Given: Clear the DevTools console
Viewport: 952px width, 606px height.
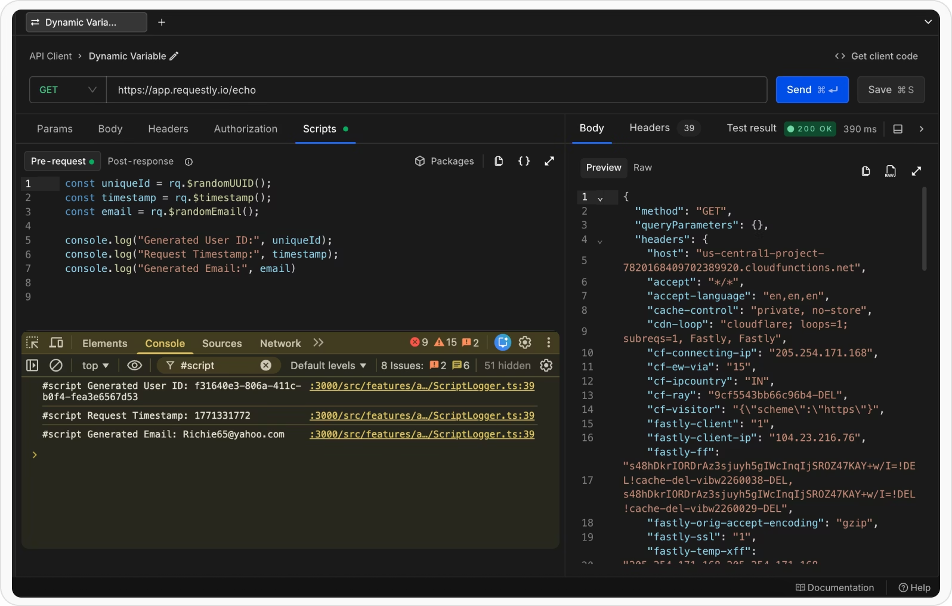Looking at the screenshot, I should (x=56, y=366).
